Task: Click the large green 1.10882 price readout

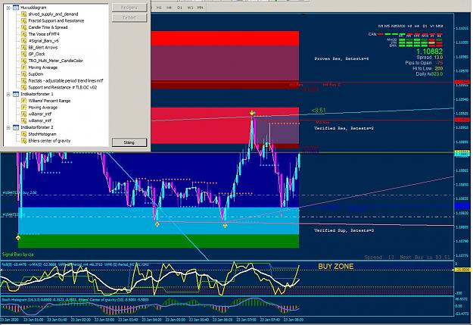Action: coord(429,52)
